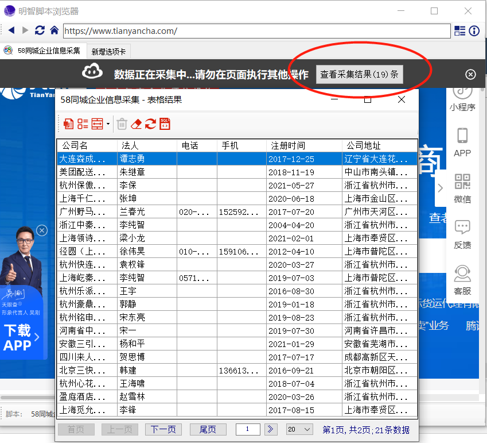This screenshot has height=443, width=487.
Task: Open the page size dropdown showing 20
Action: pos(299,430)
